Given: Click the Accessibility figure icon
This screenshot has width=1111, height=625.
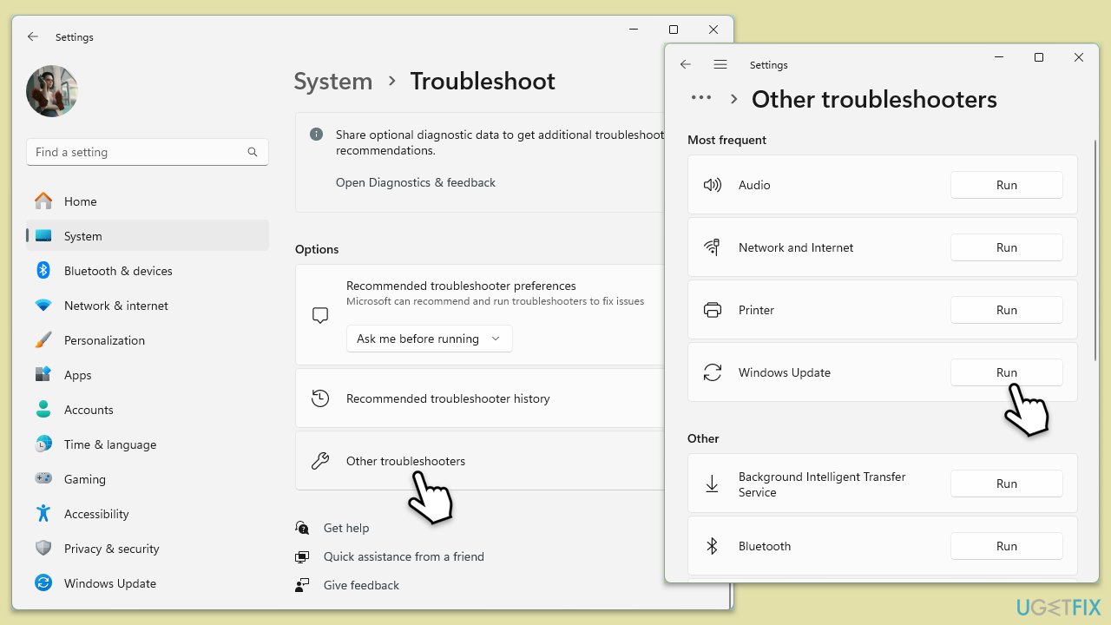Looking at the screenshot, I should point(43,514).
